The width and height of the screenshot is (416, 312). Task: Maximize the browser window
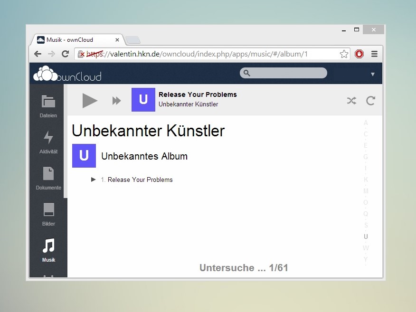tap(357, 30)
